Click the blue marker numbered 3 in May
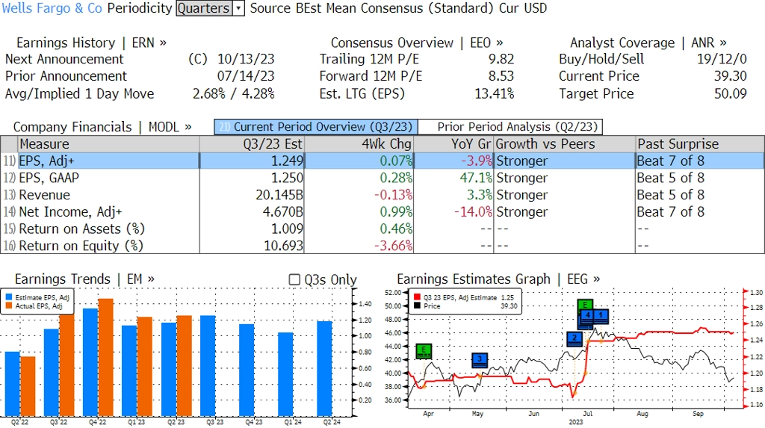Screen dimensions: 765x428 [480, 361]
